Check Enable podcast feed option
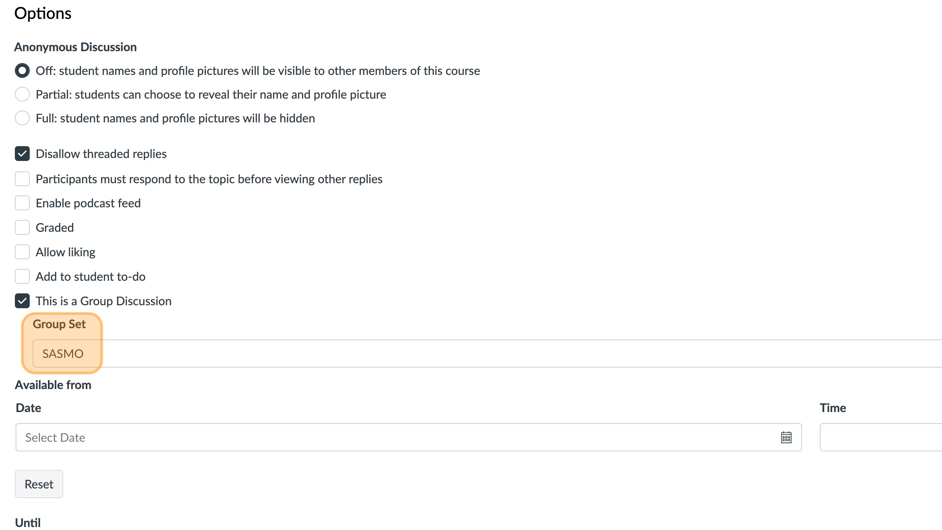942x530 pixels. coord(22,203)
